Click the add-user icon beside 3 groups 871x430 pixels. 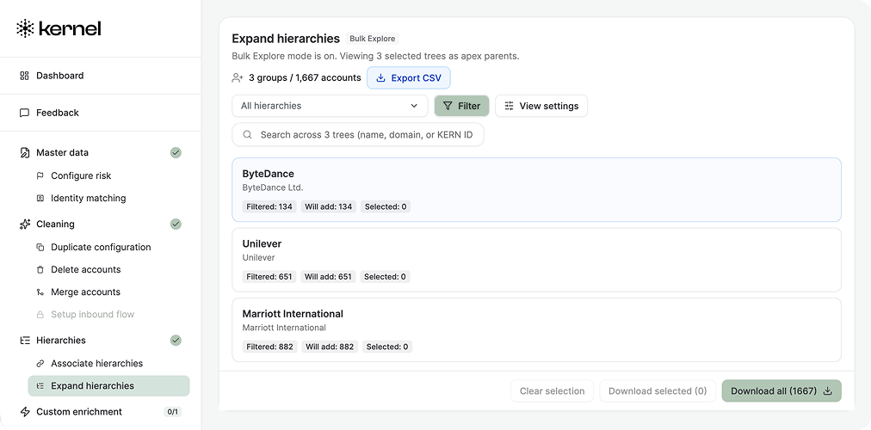238,77
